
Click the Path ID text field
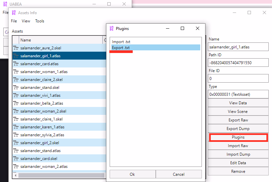(238, 63)
